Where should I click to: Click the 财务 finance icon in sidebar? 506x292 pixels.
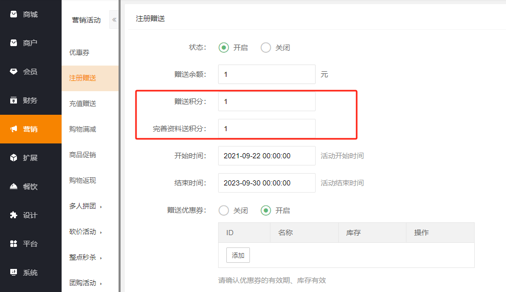click(14, 100)
